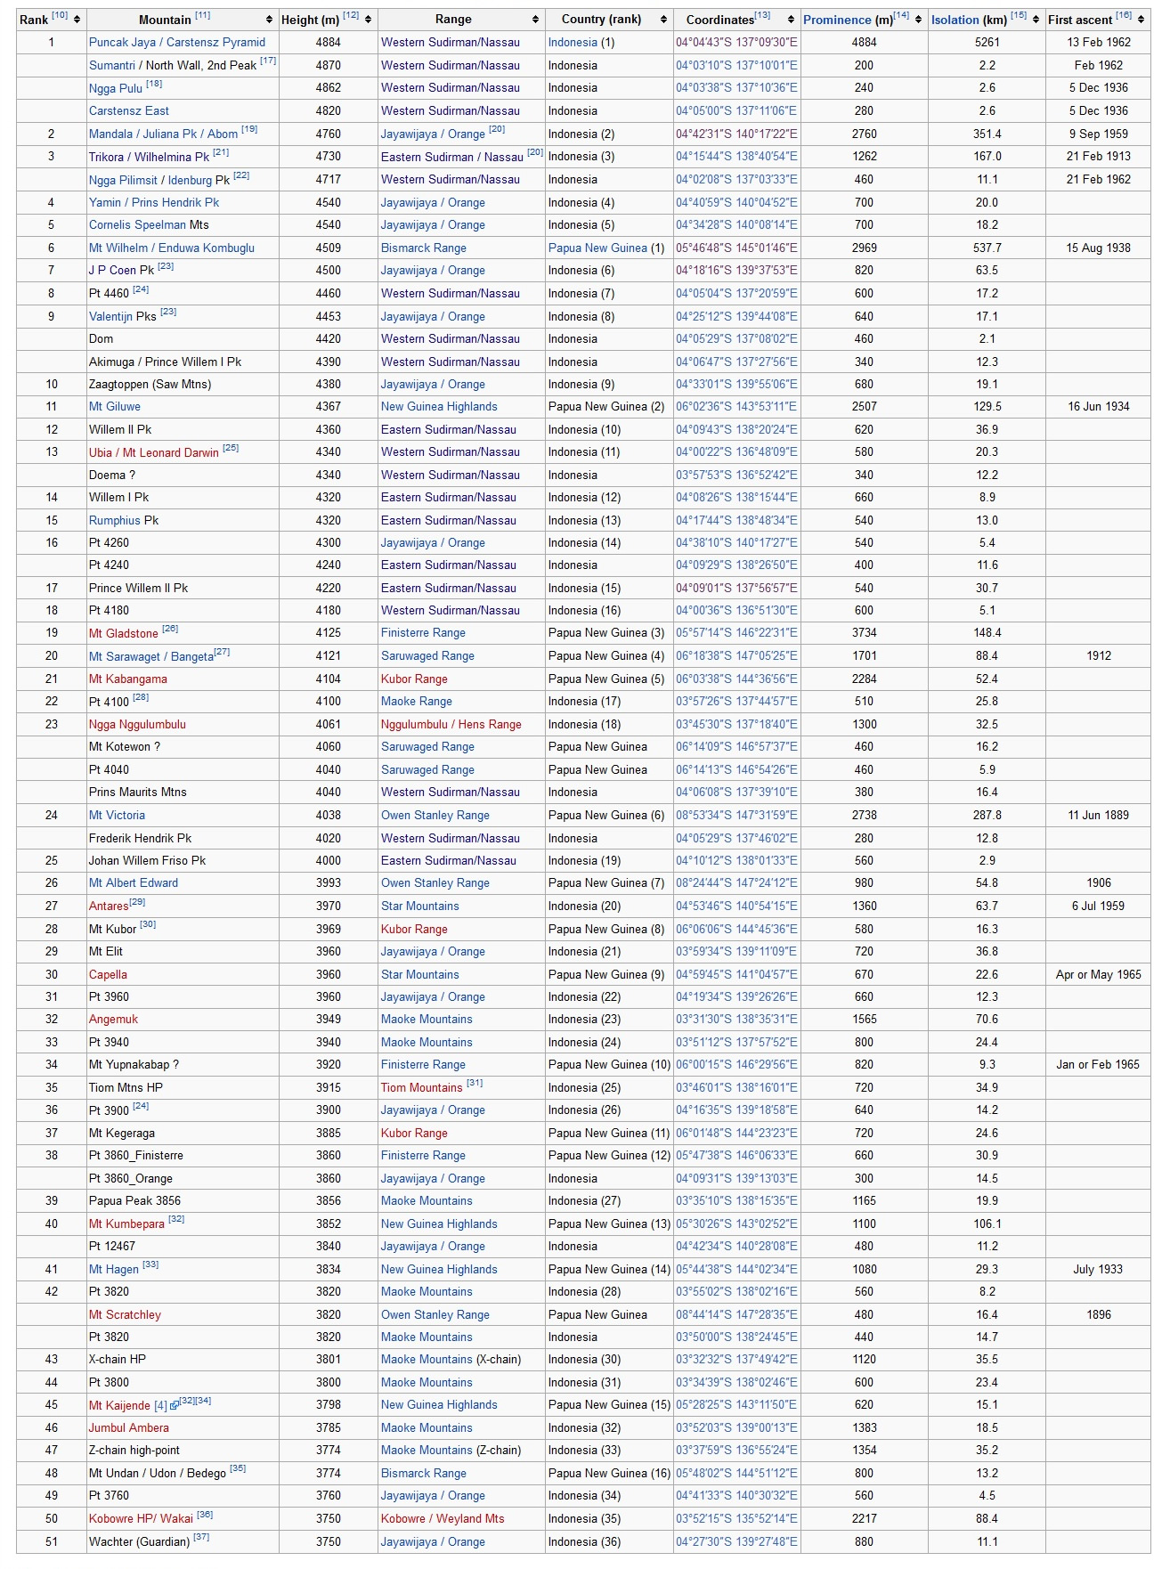Open Prominence link in table header
This screenshot has width=1162, height=1569.
tap(837, 20)
